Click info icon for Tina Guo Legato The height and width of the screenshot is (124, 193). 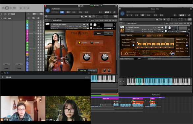click(x=87, y=24)
